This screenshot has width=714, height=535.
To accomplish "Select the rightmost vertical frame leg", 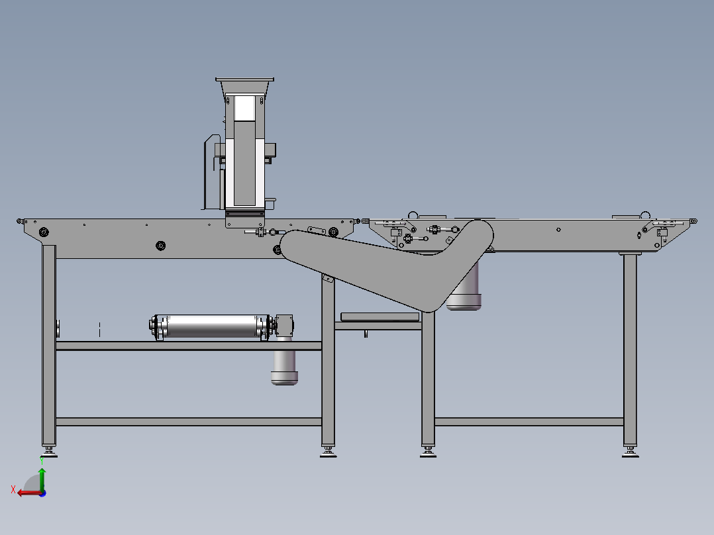I will [631, 350].
